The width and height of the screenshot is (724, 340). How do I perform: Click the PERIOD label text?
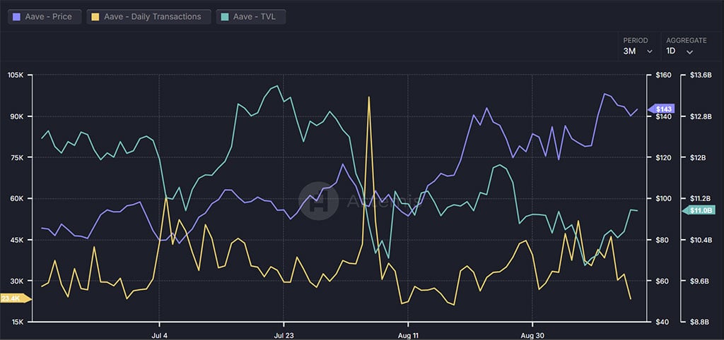pyautogui.click(x=636, y=40)
